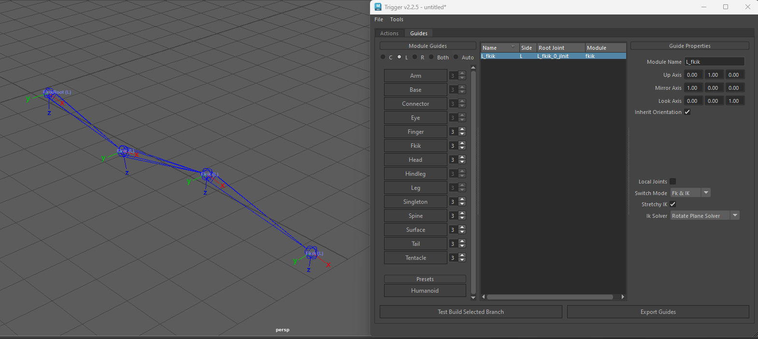This screenshot has width=758, height=339.
Task: Create a Surface module guide
Action: (x=415, y=230)
